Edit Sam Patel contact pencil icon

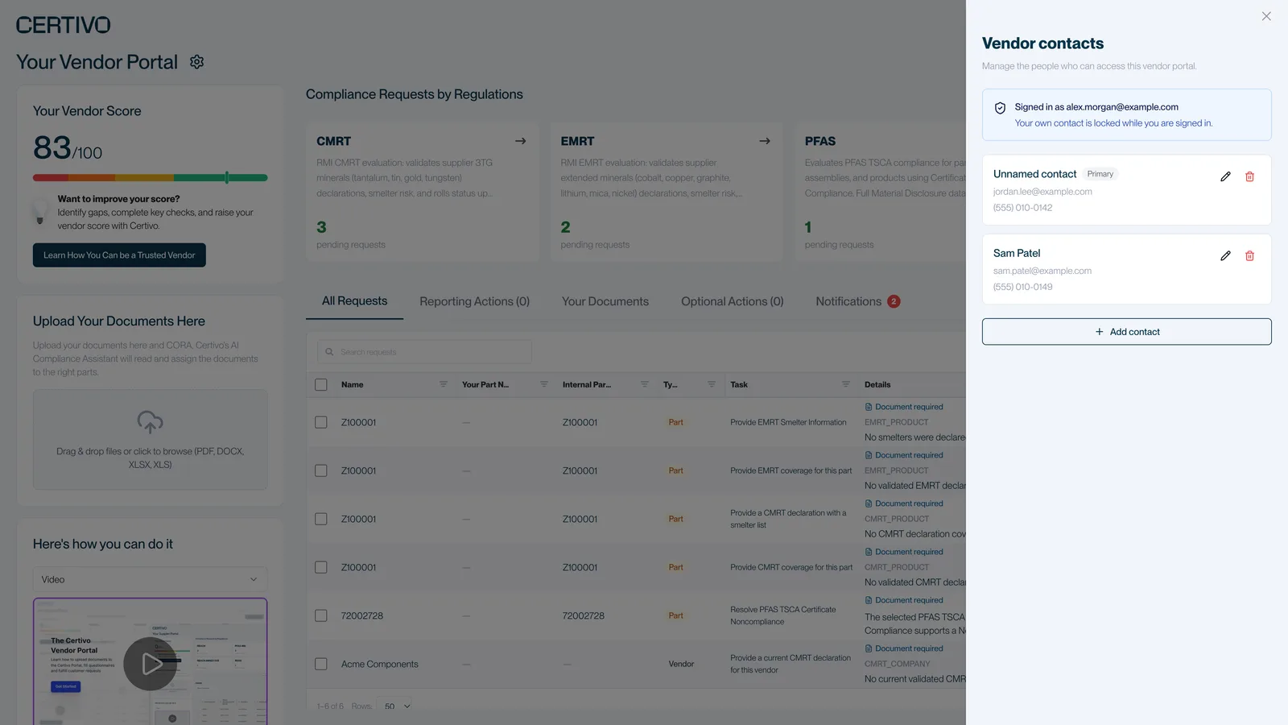click(x=1225, y=255)
